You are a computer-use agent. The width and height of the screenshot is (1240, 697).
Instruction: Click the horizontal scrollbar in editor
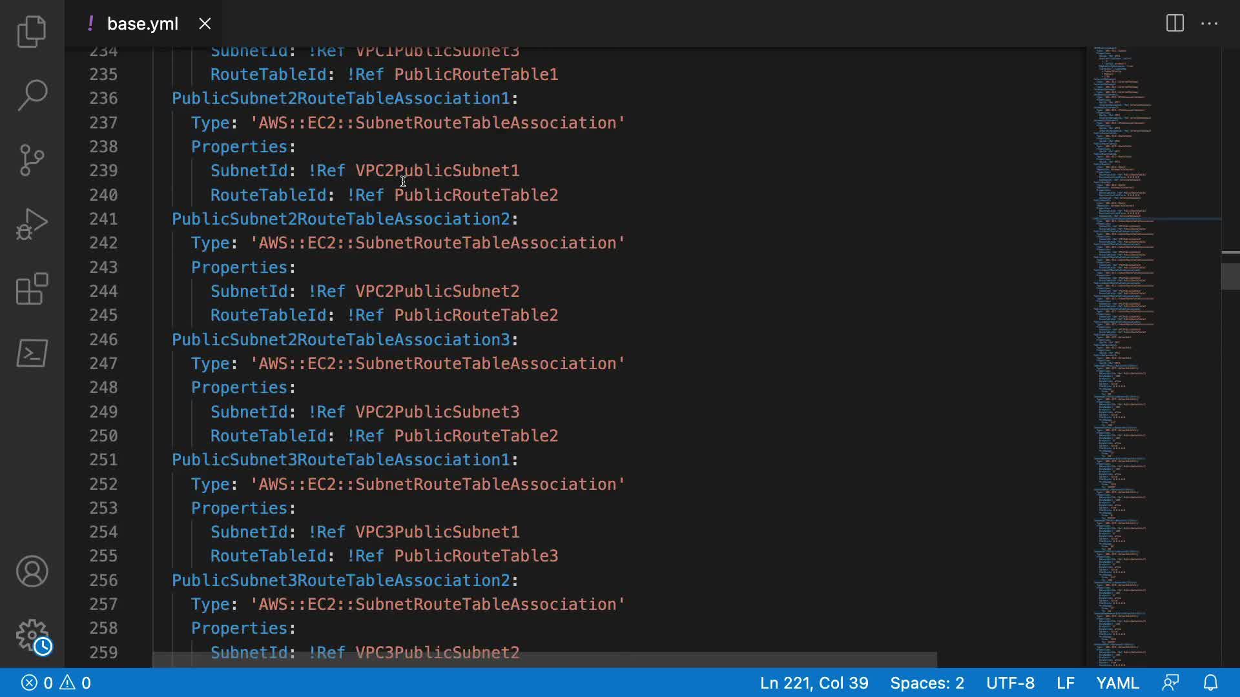pyautogui.click(x=544, y=660)
